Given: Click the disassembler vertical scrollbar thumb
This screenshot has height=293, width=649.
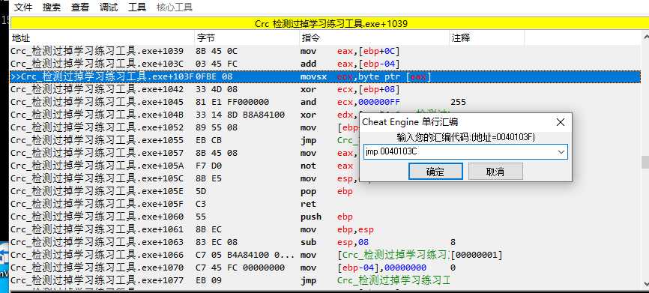Looking at the screenshot, I should click(x=645, y=162).
